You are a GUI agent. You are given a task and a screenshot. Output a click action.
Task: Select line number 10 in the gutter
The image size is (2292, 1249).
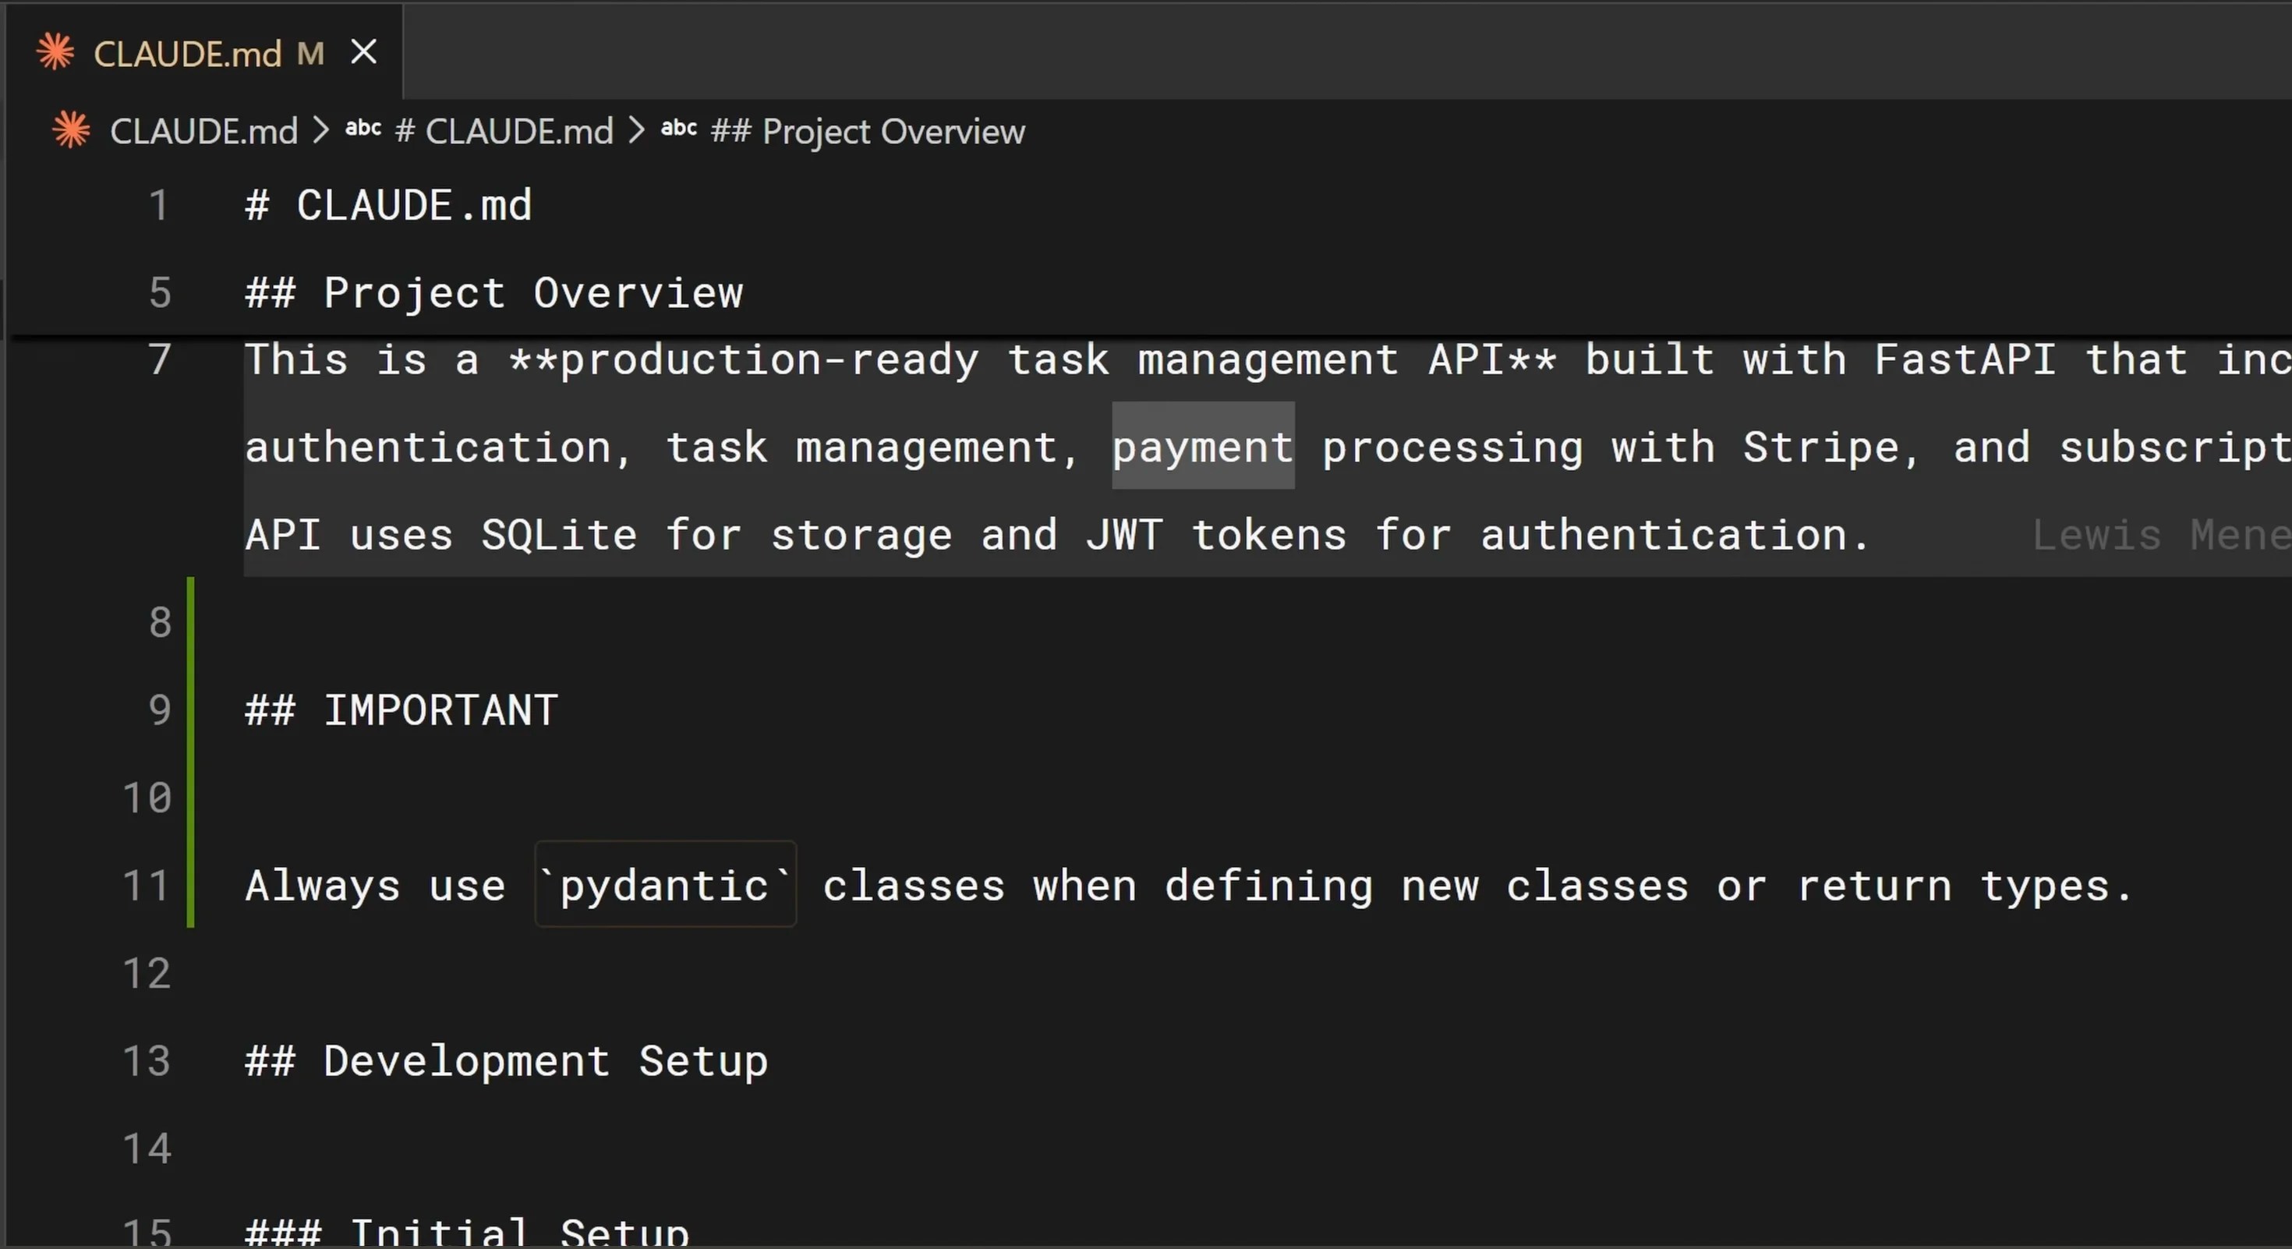pyautogui.click(x=147, y=797)
